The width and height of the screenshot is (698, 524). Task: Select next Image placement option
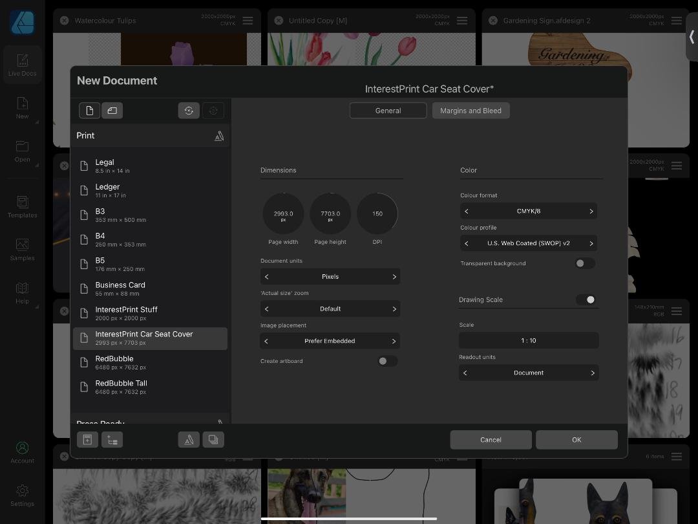click(394, 341)
